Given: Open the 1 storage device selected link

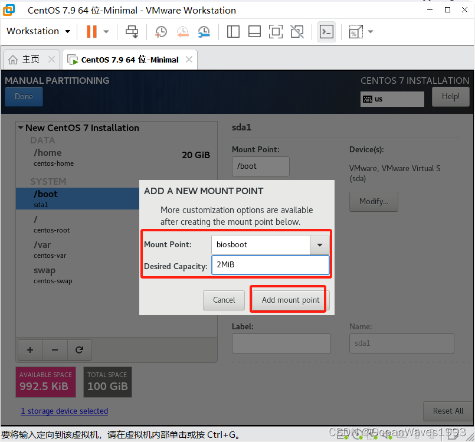Looking at the screenshot, I should pyautogui.click(x=64, y=411).
